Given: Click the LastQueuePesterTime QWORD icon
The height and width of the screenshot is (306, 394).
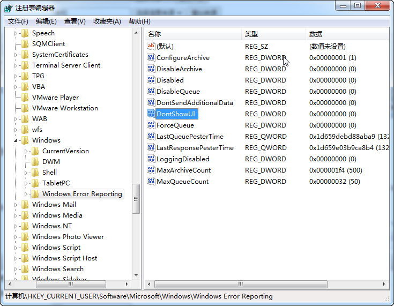Looking at the screenshot, I should pyautogui.click(x=151, y=137).
